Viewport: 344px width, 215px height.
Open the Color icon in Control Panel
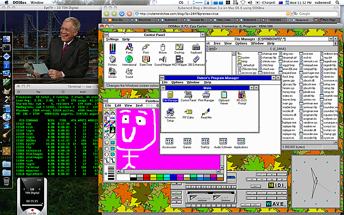(x=112, y=48)
